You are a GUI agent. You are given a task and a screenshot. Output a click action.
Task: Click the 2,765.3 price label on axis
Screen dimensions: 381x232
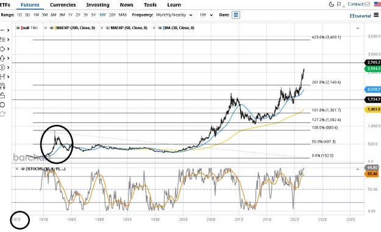pos(373,62)
